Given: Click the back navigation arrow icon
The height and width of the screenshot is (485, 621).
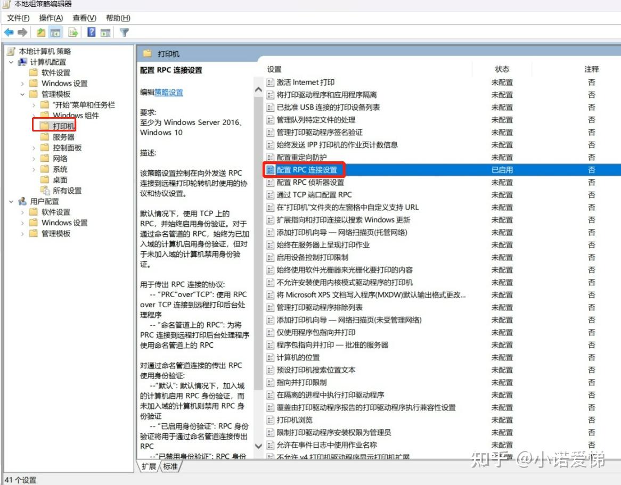Looking at the screenshot, I should (10, 32).
